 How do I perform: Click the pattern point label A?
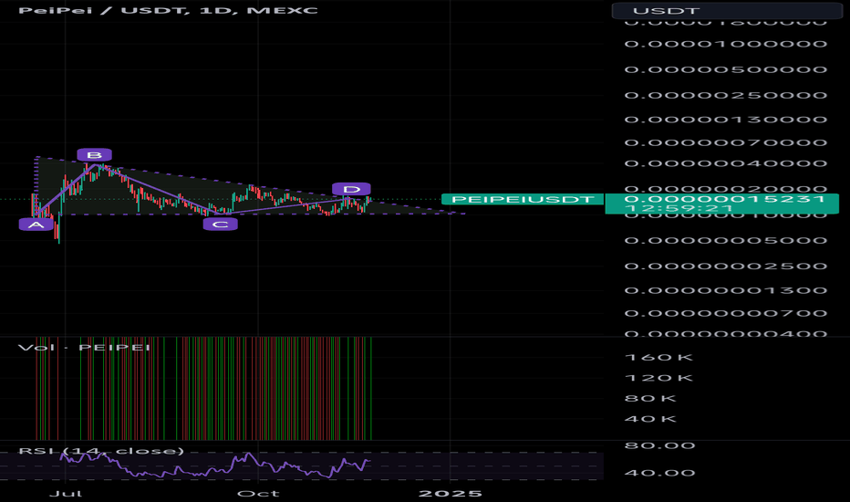click(36, 225)
